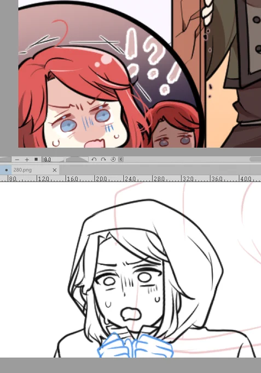Click the horizontal scrollbar left arrow
The image size is (261, 373).
coord(121,160)
